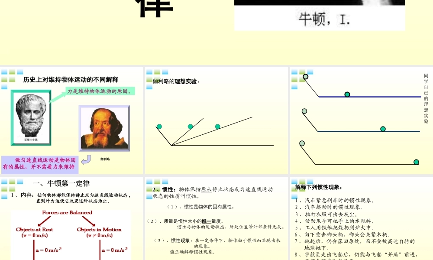Click the Objects in Motion label

[99, 229]
